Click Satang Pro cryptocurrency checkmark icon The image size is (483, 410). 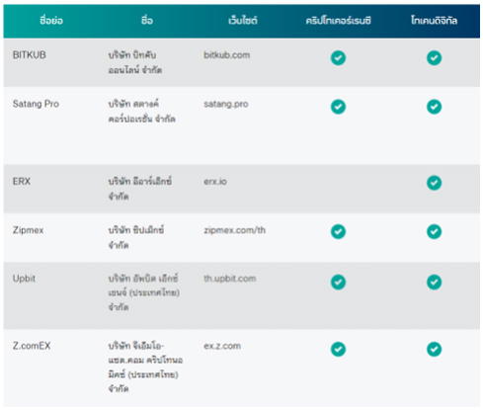pos(338,107)
